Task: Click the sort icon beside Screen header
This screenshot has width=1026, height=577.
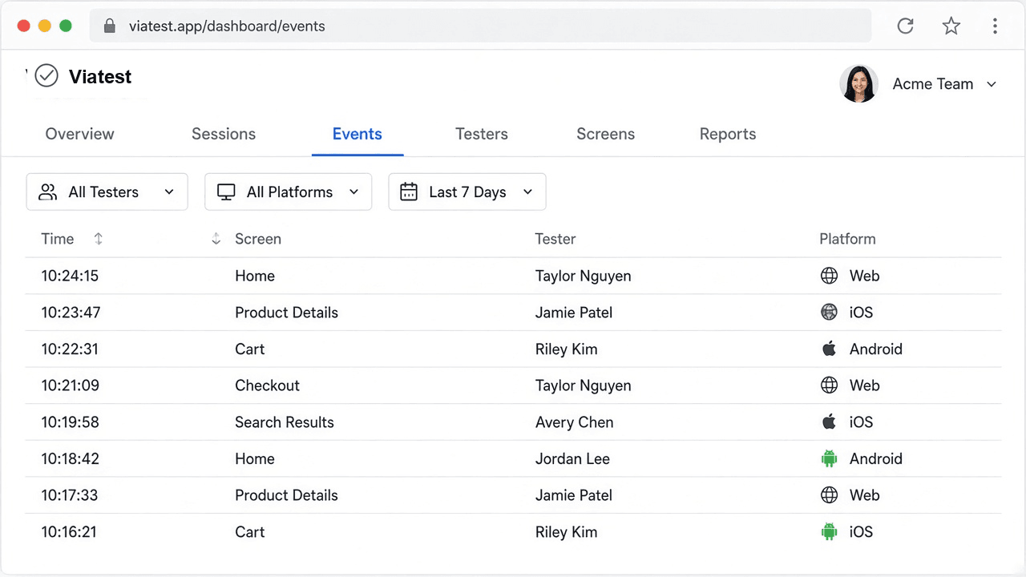Action: 216,239
